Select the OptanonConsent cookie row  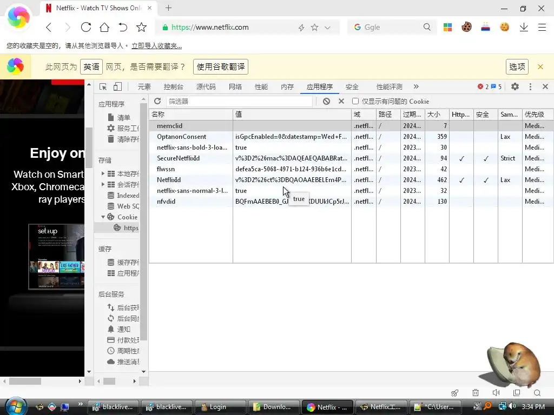[351, 137]
